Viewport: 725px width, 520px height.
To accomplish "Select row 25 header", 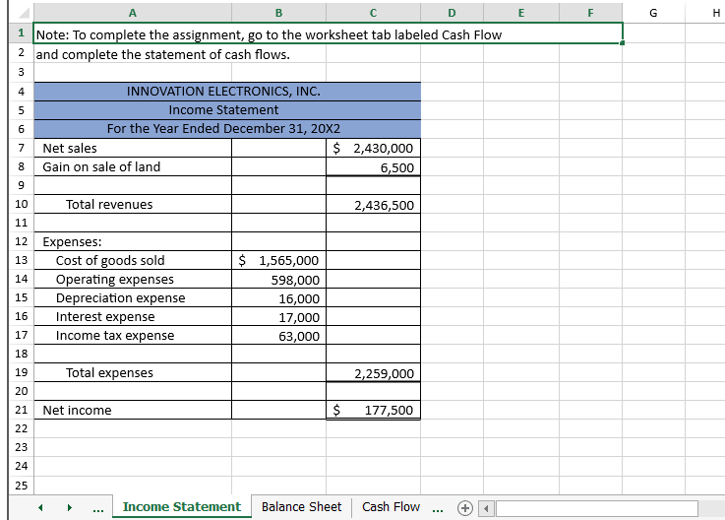I will [21, 486].
